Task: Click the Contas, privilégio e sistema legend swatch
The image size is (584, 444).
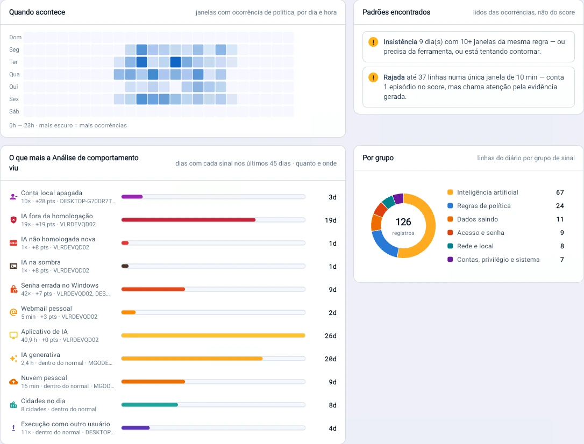Action: coord(450,260)
